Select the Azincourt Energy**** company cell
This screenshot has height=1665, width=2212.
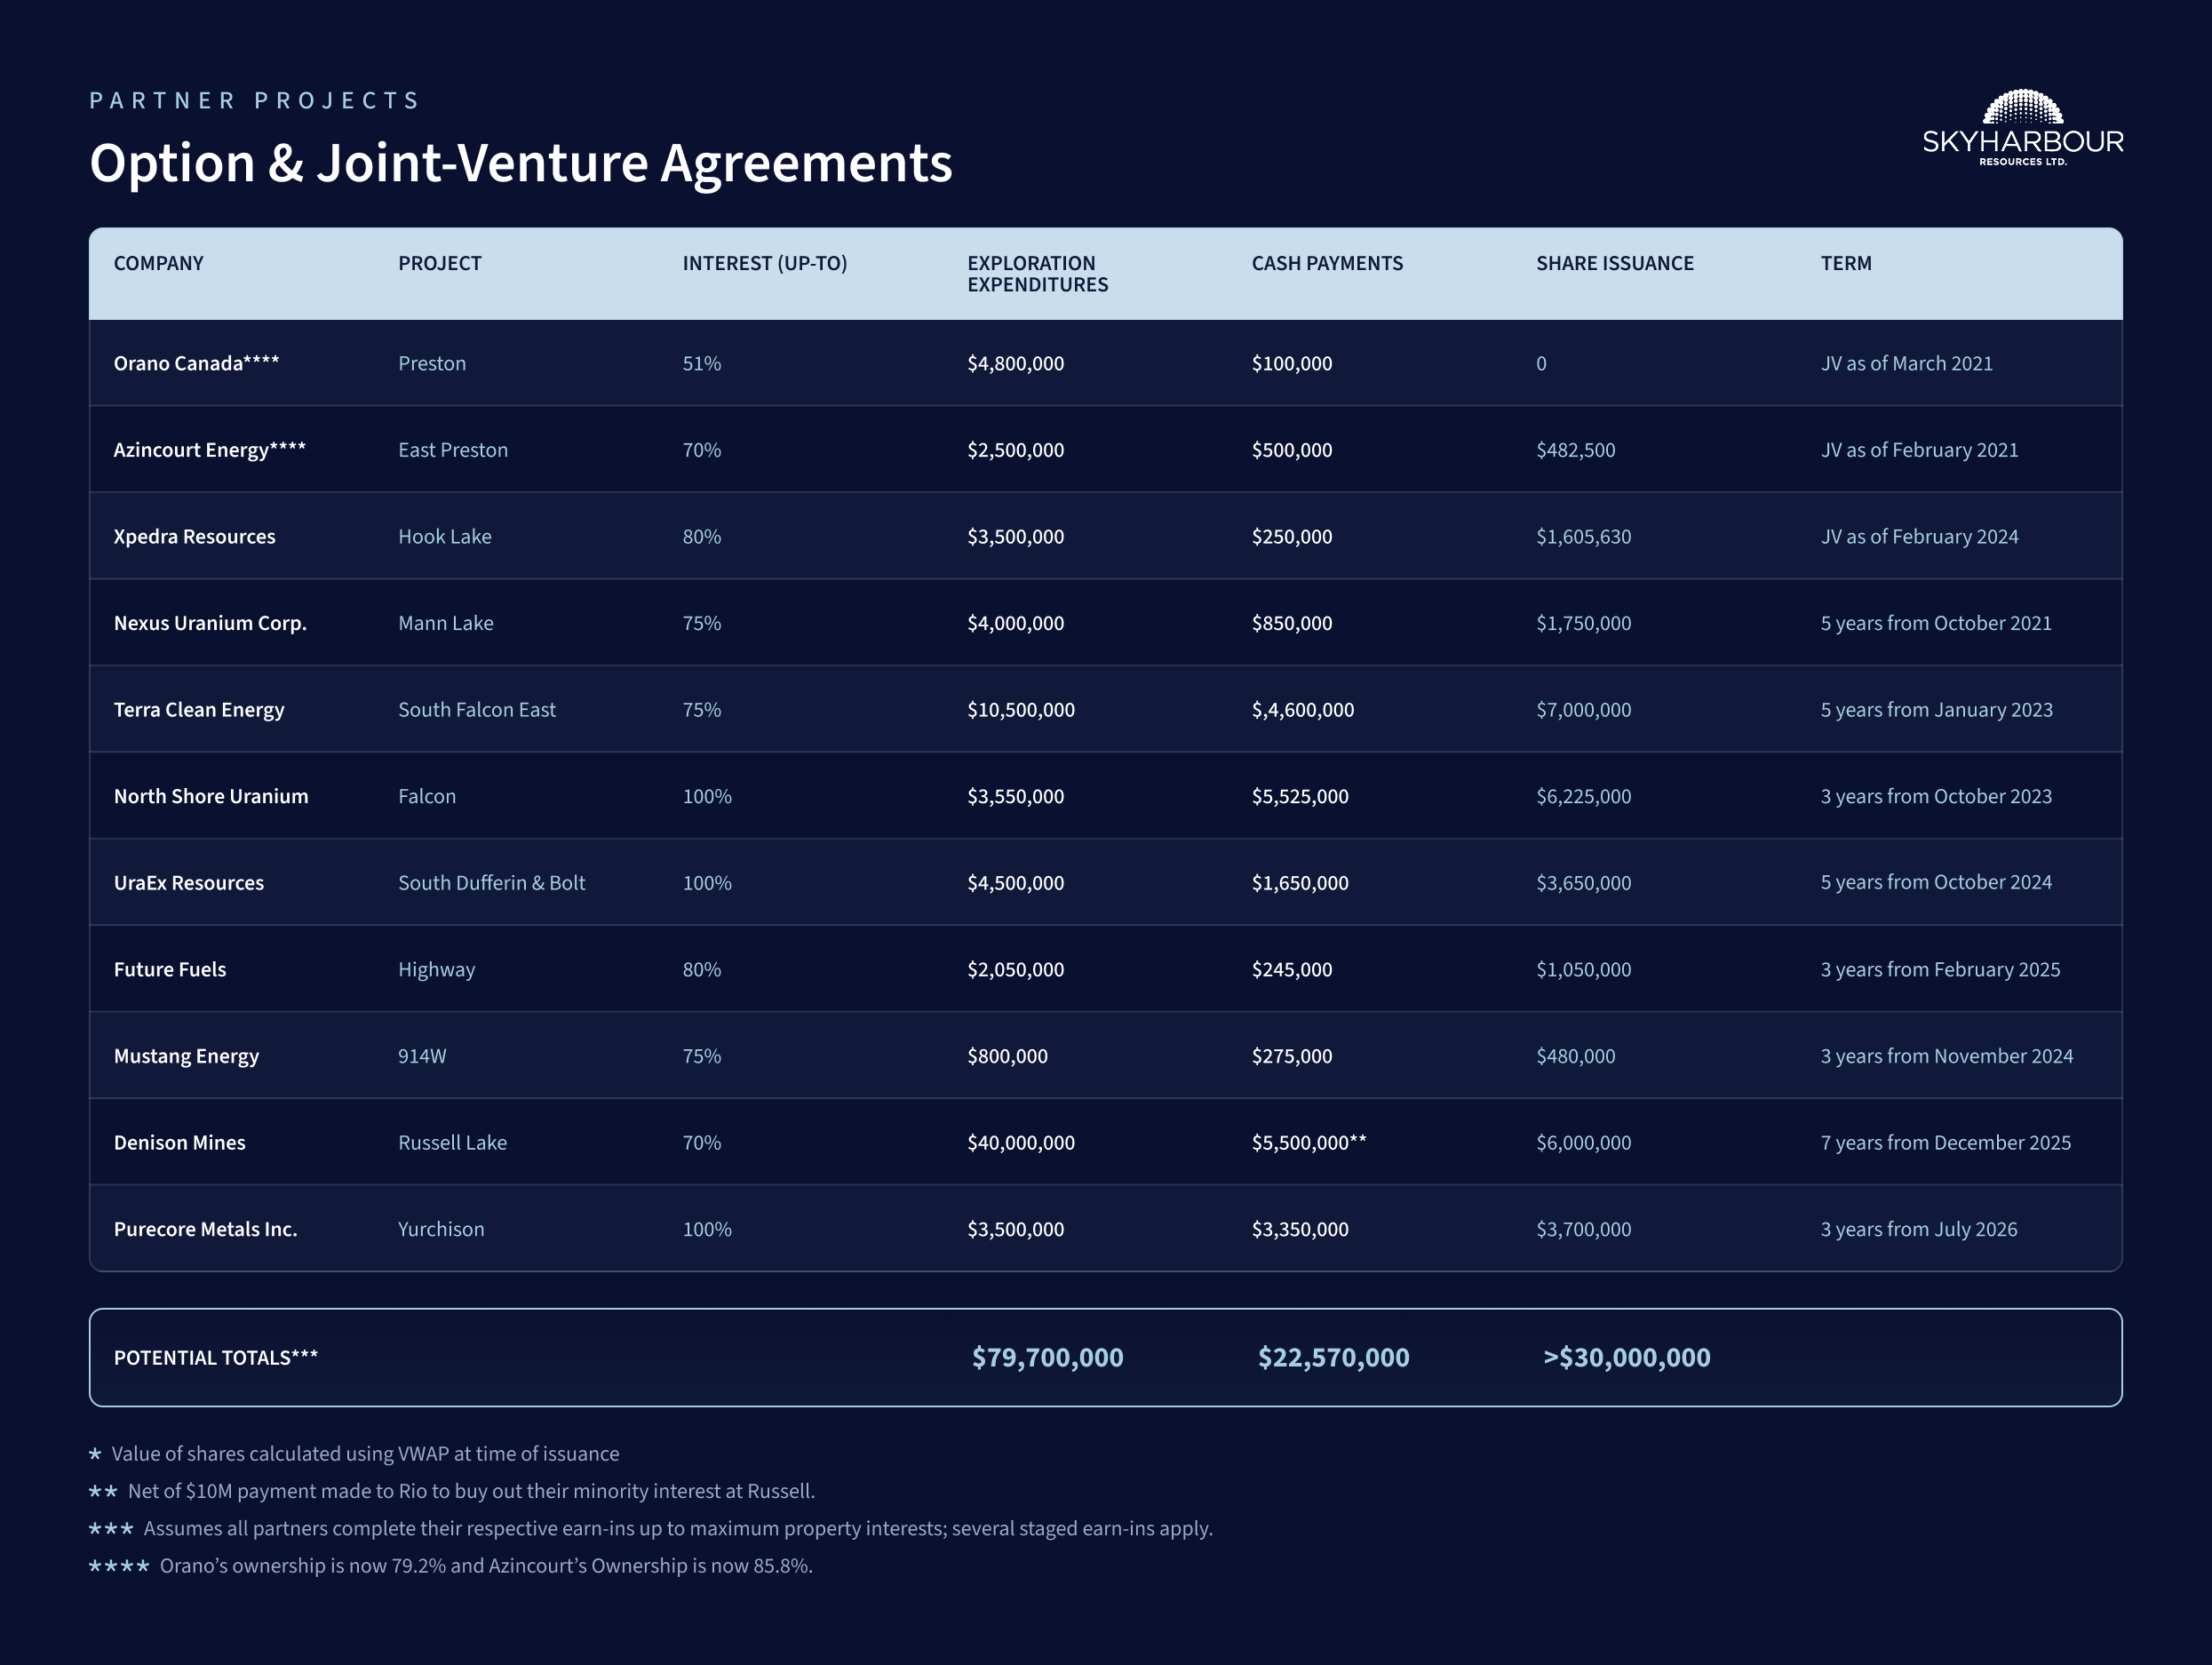tap(209, 450)
